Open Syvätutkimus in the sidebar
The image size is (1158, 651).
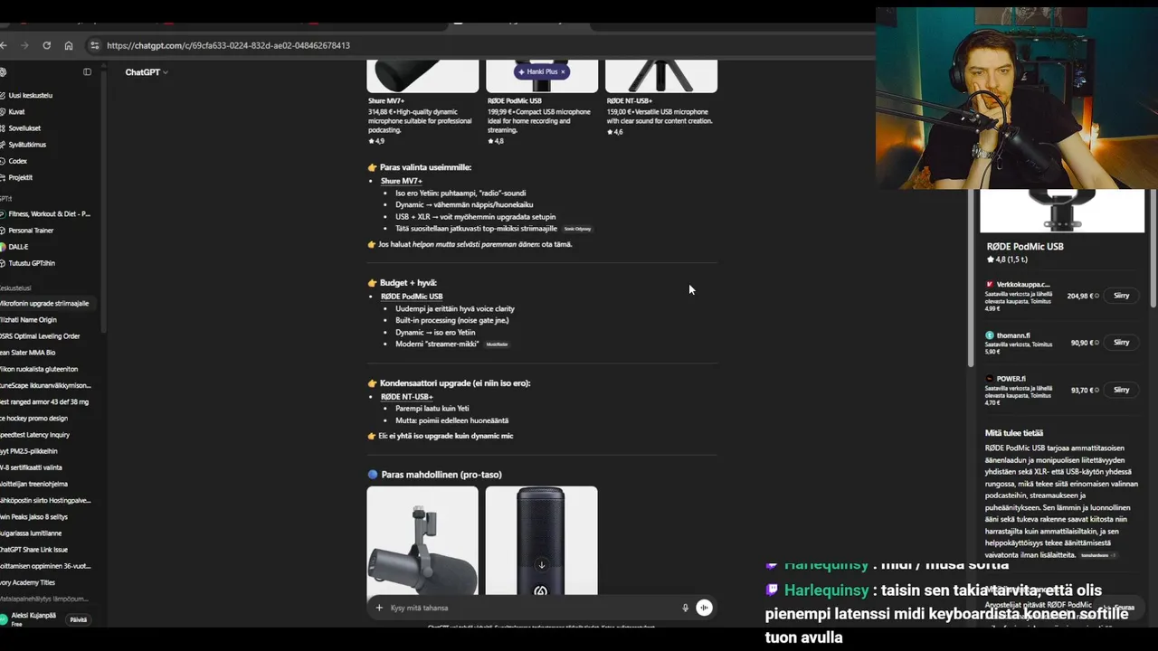pos(27,145)
